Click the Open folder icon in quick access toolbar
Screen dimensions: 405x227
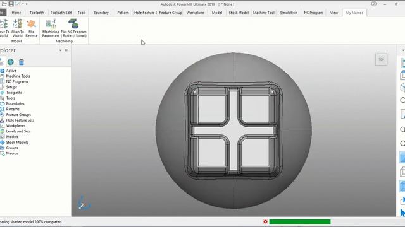pyautogui.click(x=4, y=4)
